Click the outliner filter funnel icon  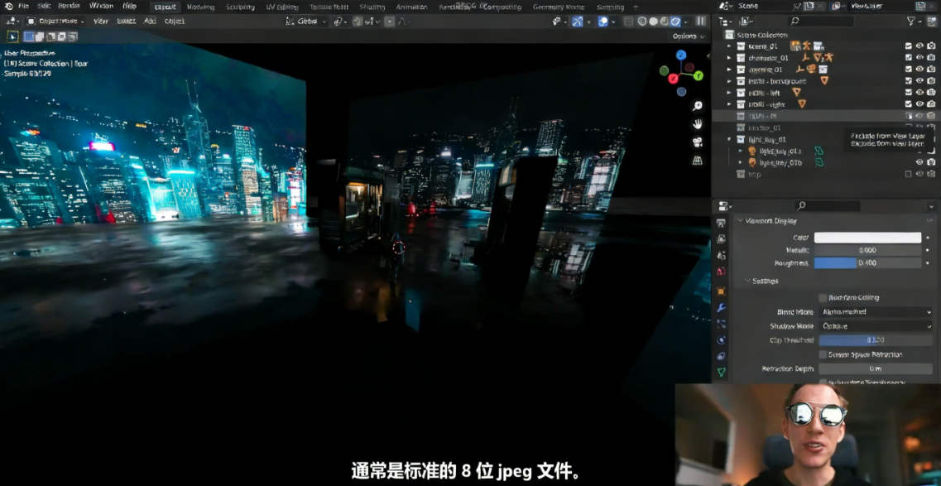click(x=911, y=21)
